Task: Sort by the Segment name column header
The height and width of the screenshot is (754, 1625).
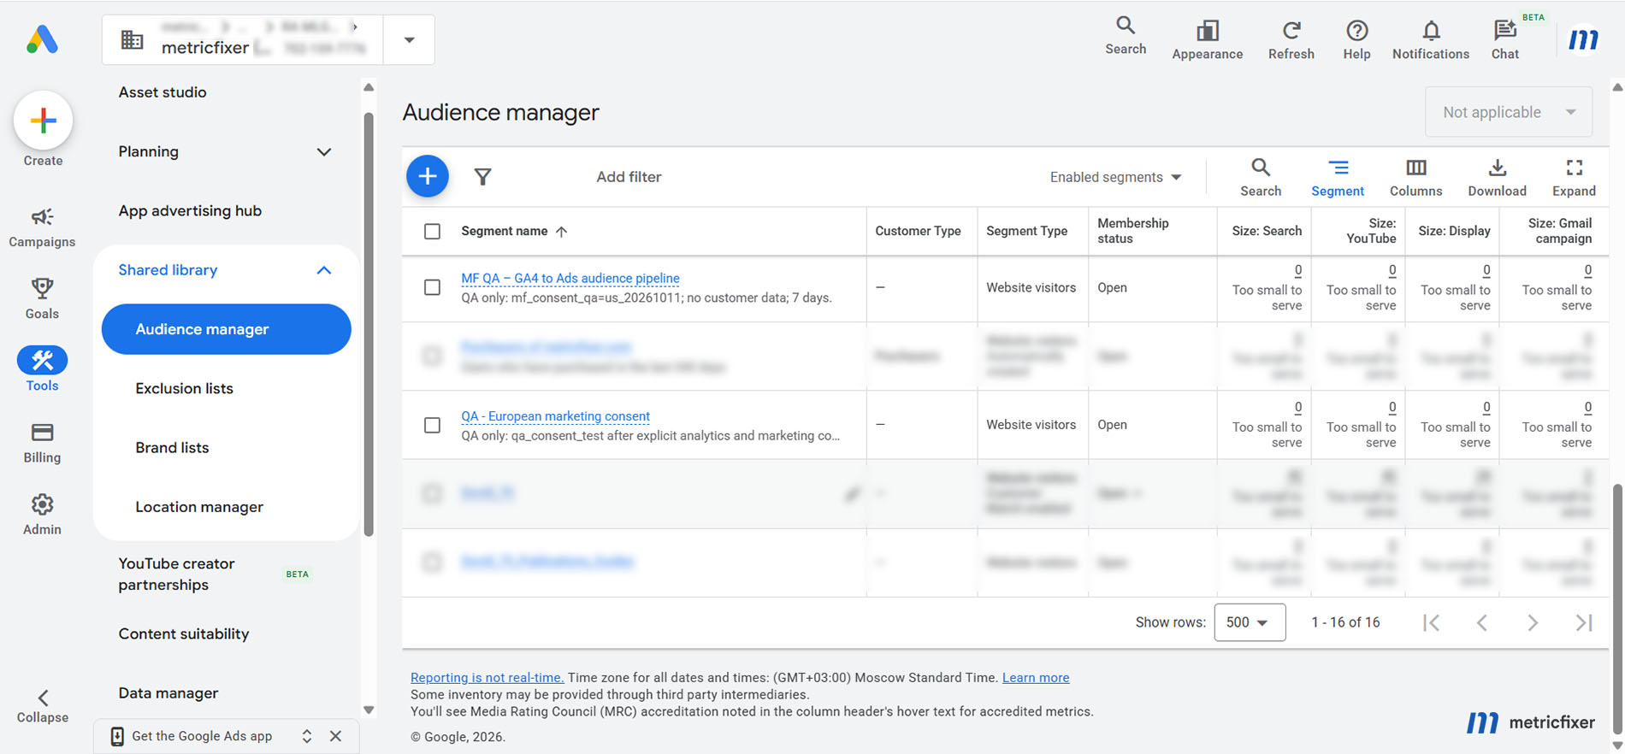Action: [514, 232]
